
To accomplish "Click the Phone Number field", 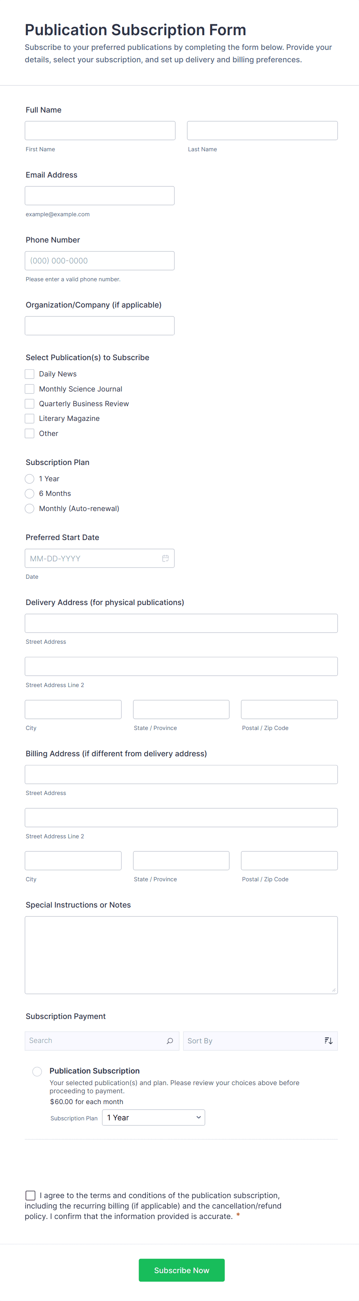I will (x=99, y=261).
